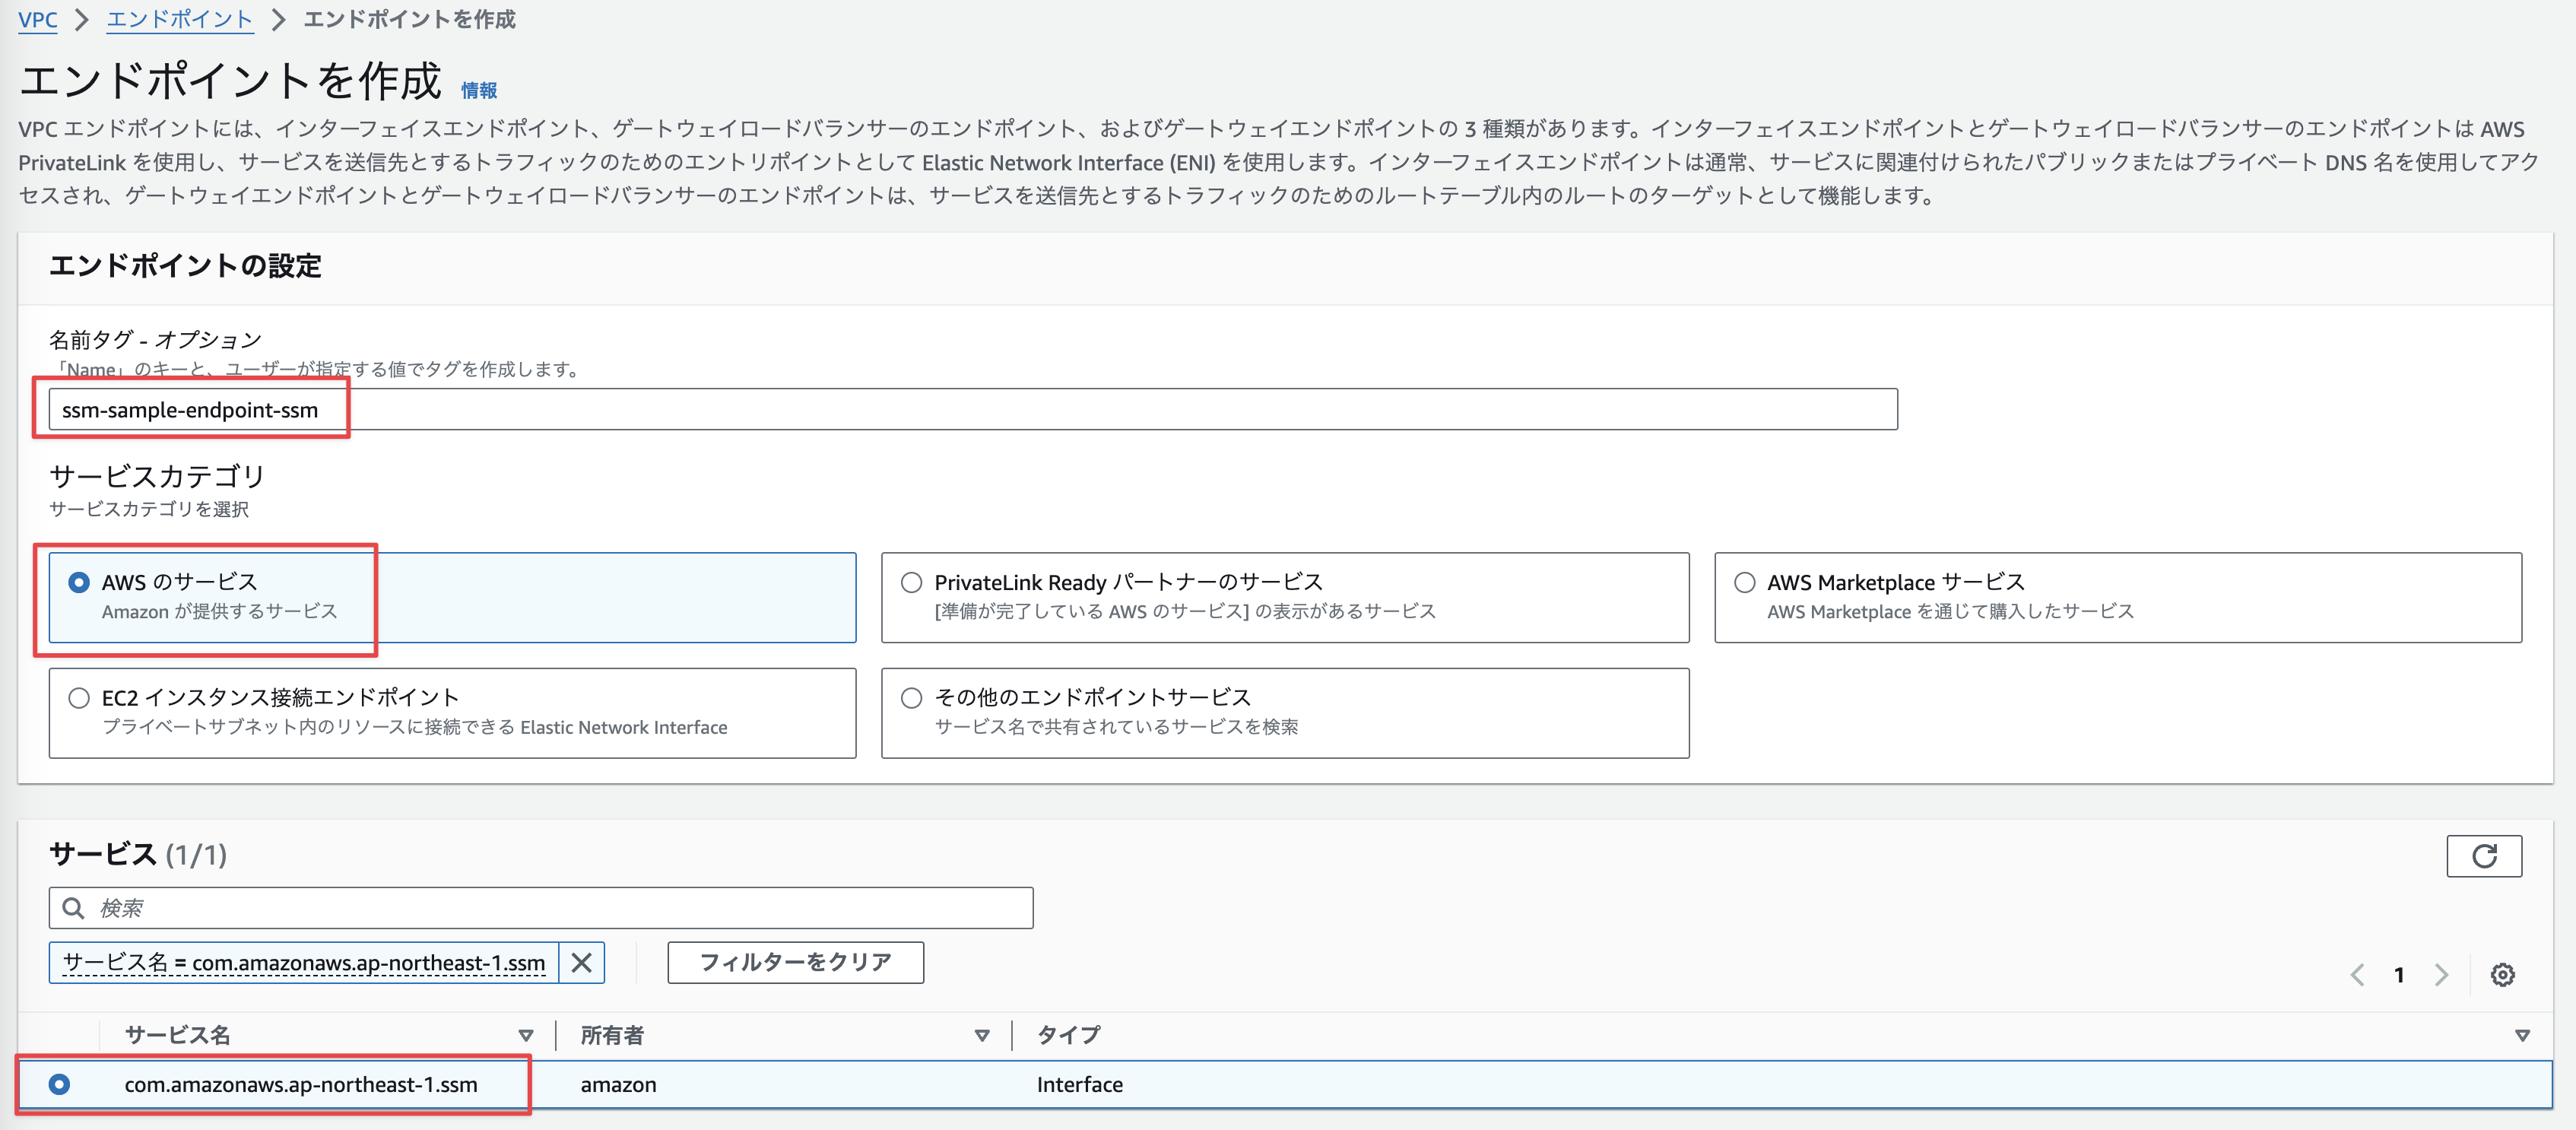Choose PrivateLink Ready パートナーのサービス option
2576x1130 pixels.
point(910,581)
